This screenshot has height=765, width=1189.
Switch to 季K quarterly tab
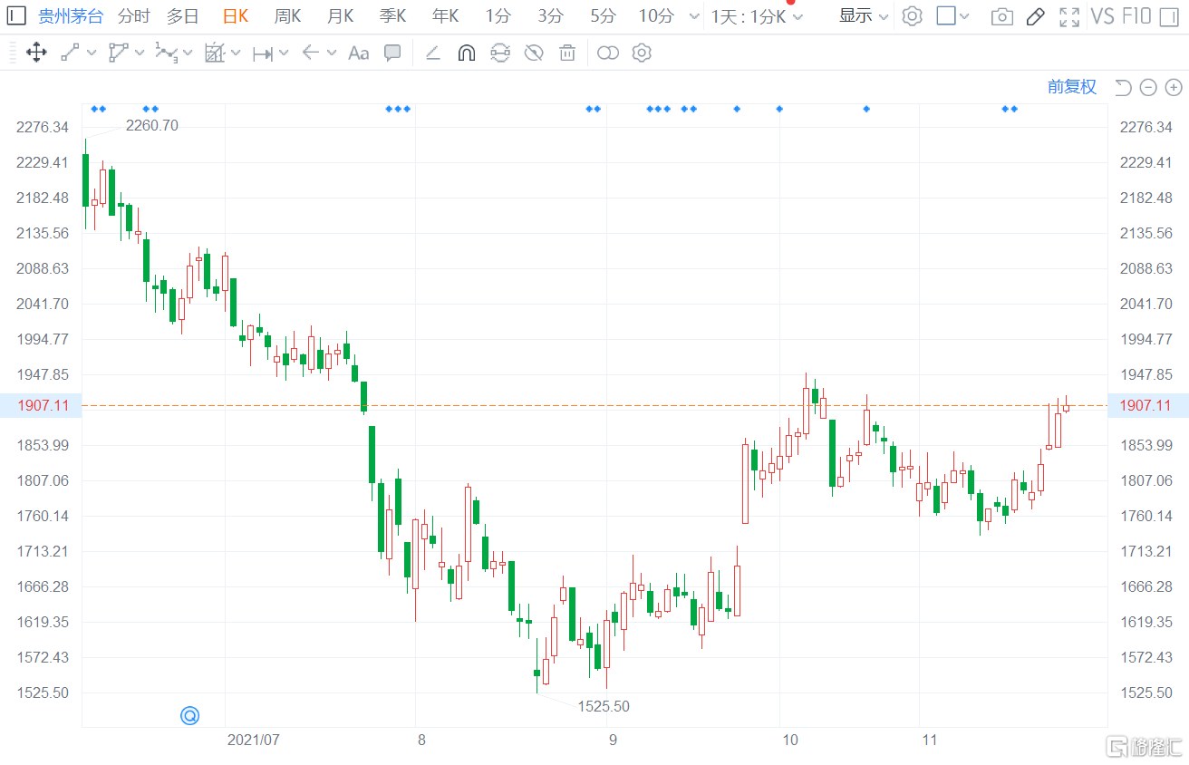click(x=392, y=15)
